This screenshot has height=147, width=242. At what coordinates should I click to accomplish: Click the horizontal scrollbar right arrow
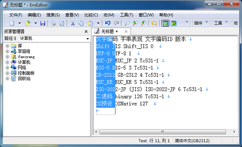click(x=234, y=132)
